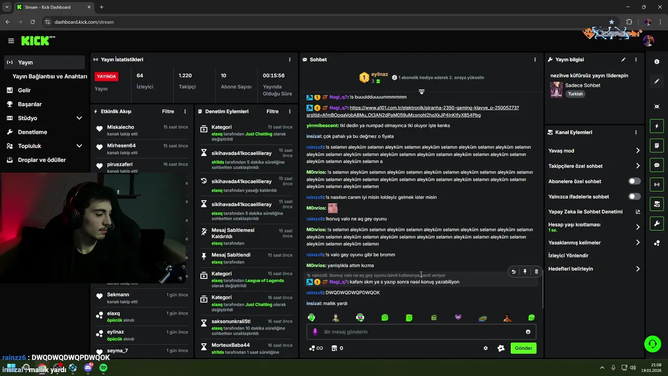Screen dimensions: 668x376
Task: Click the purple microphone icon in message box
Action: point(315,332)
